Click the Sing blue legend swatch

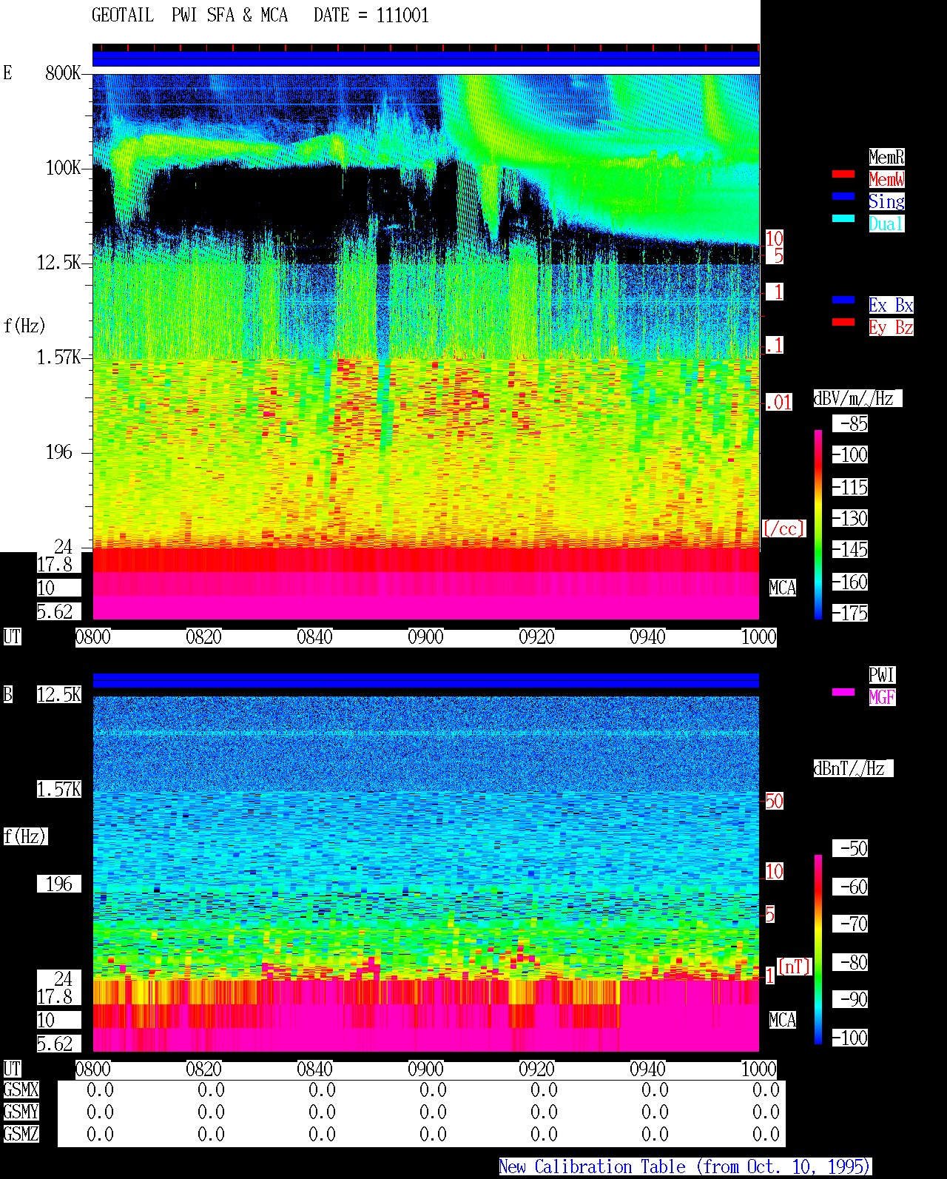click(843, 196)
